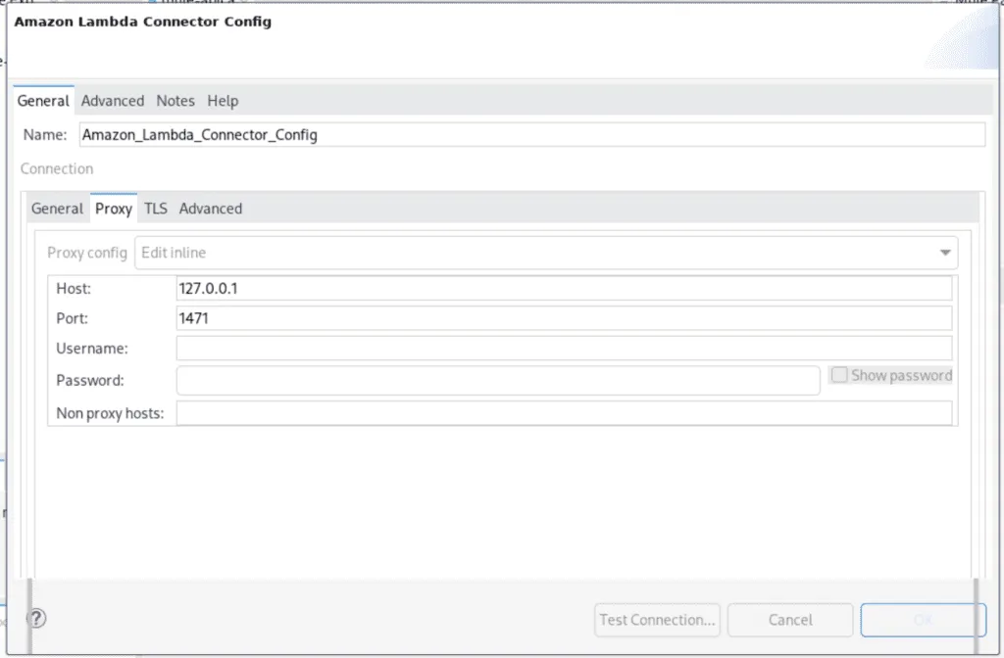Image resolution: width=1004 pixels, height=658 pixels.
Task: Focus the Host field containing 127.0.0.1
Action: pyautogui.click(x=563, y=289)
